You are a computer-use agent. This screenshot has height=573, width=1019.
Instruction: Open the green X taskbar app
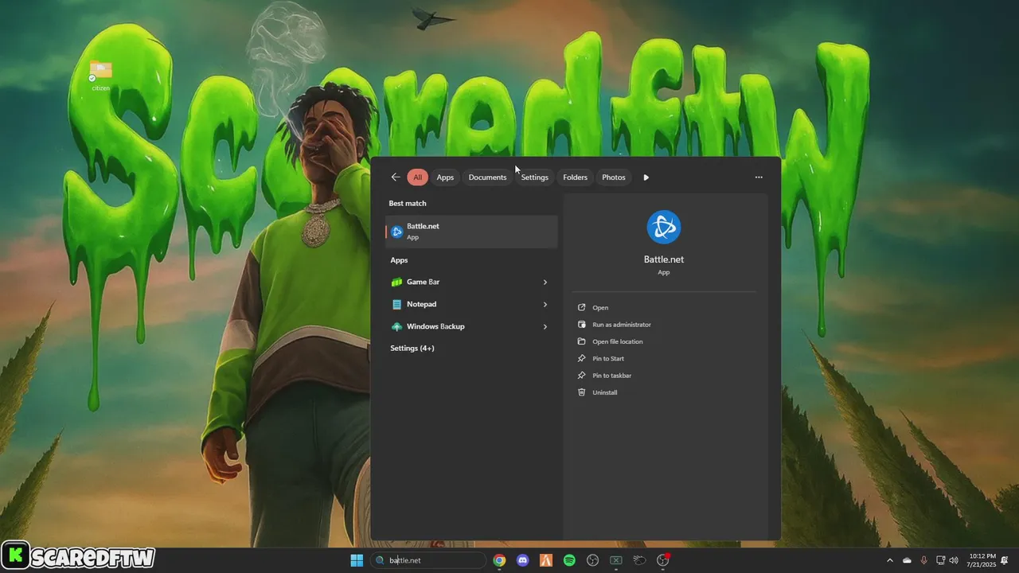point(616,560)
